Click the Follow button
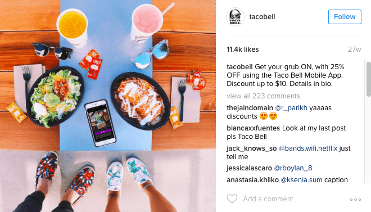 click(x=345, y=17)
